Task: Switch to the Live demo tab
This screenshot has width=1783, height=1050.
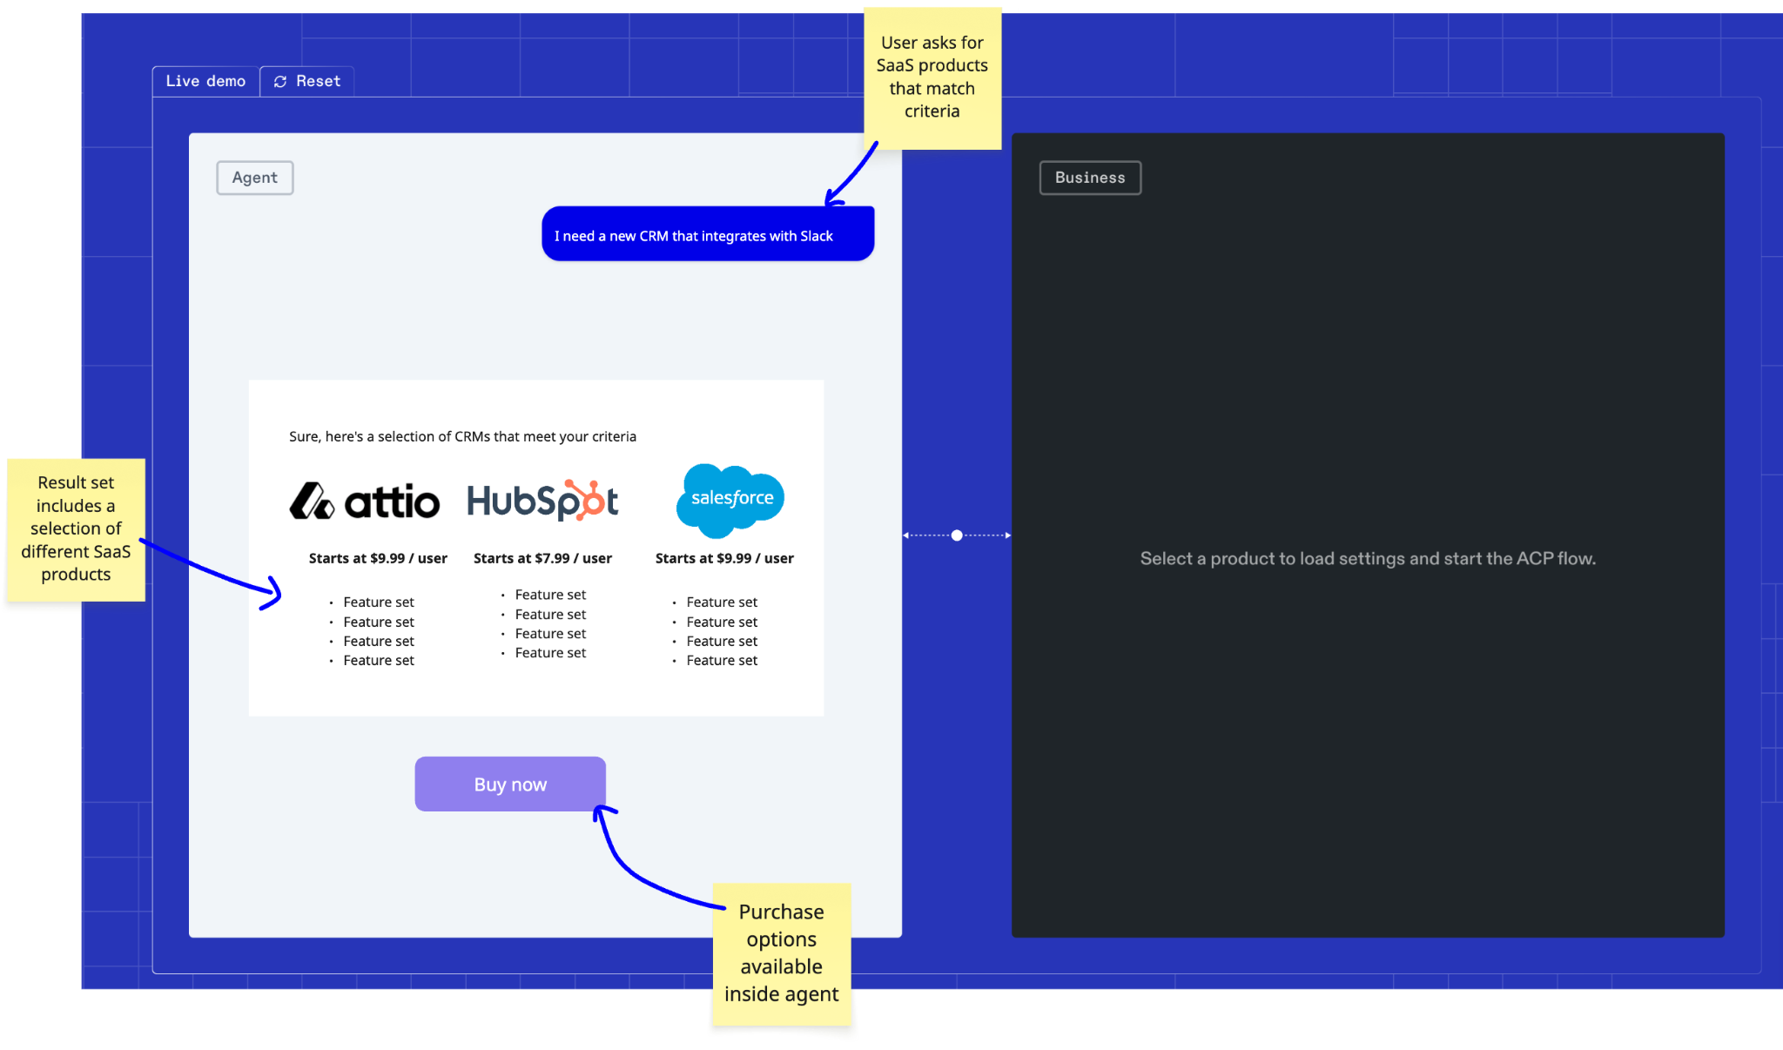Action: click(x=205, y=80)
